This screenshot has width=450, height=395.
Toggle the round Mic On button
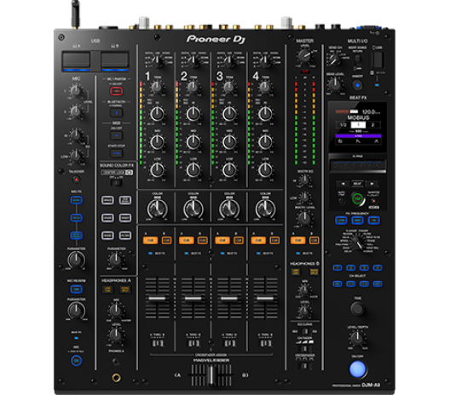(x=76, y=361)
